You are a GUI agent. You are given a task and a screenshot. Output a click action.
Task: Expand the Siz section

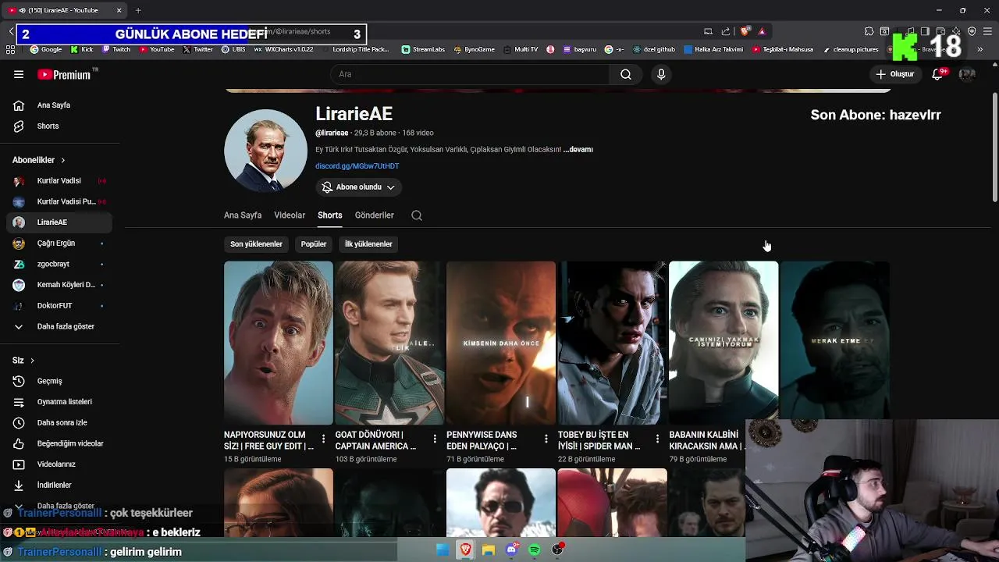[23, 360]
